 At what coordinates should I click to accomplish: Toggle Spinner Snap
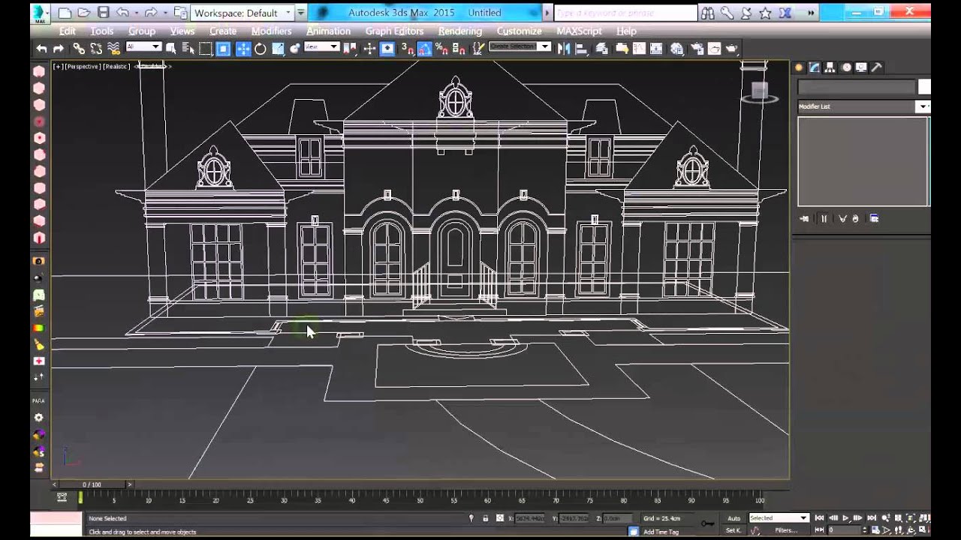pyautogui.click(x=458, y=49)
